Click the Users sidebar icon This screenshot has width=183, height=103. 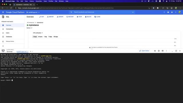tap(3, 33)
